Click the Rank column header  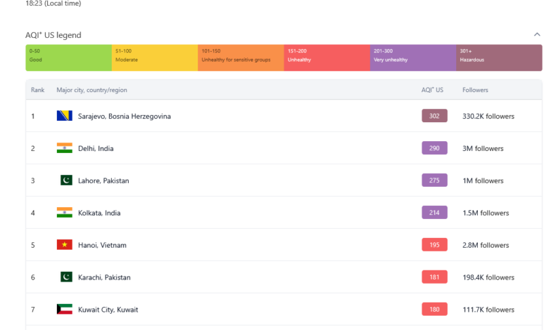37,90
